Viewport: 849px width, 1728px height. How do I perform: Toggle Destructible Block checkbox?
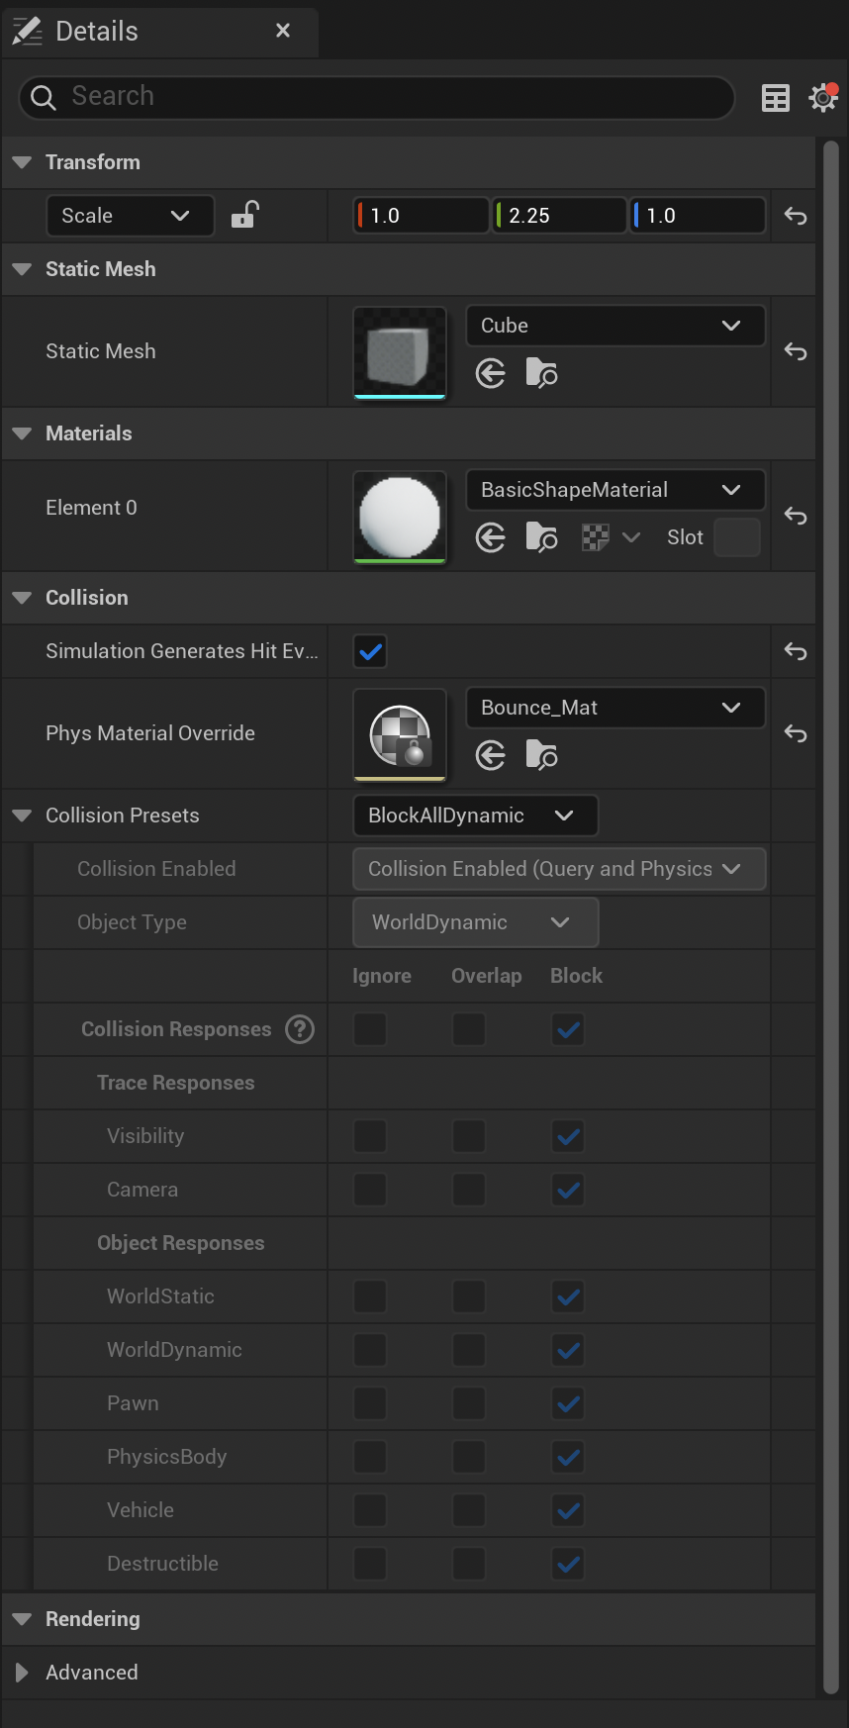click(x=568, y=1564)
